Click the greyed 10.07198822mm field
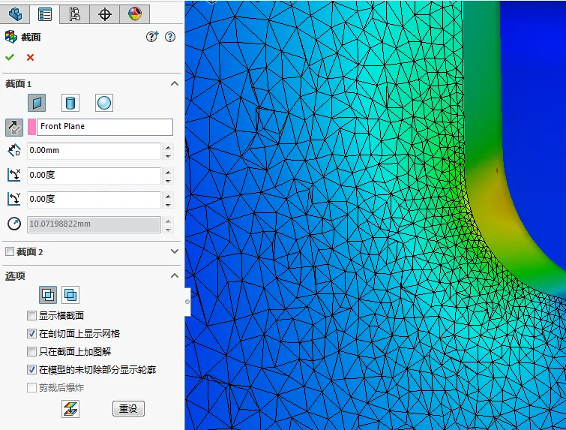This screenshot has height=430, width=566. [x=94, y=224]
